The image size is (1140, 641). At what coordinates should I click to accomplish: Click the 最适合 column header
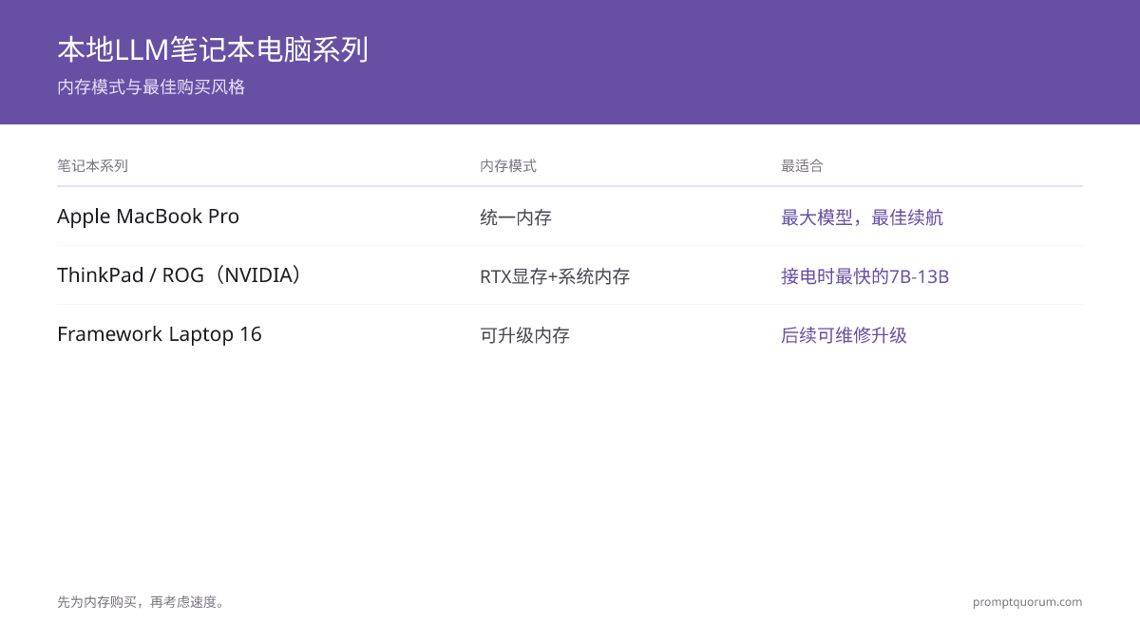pos(802,166)
